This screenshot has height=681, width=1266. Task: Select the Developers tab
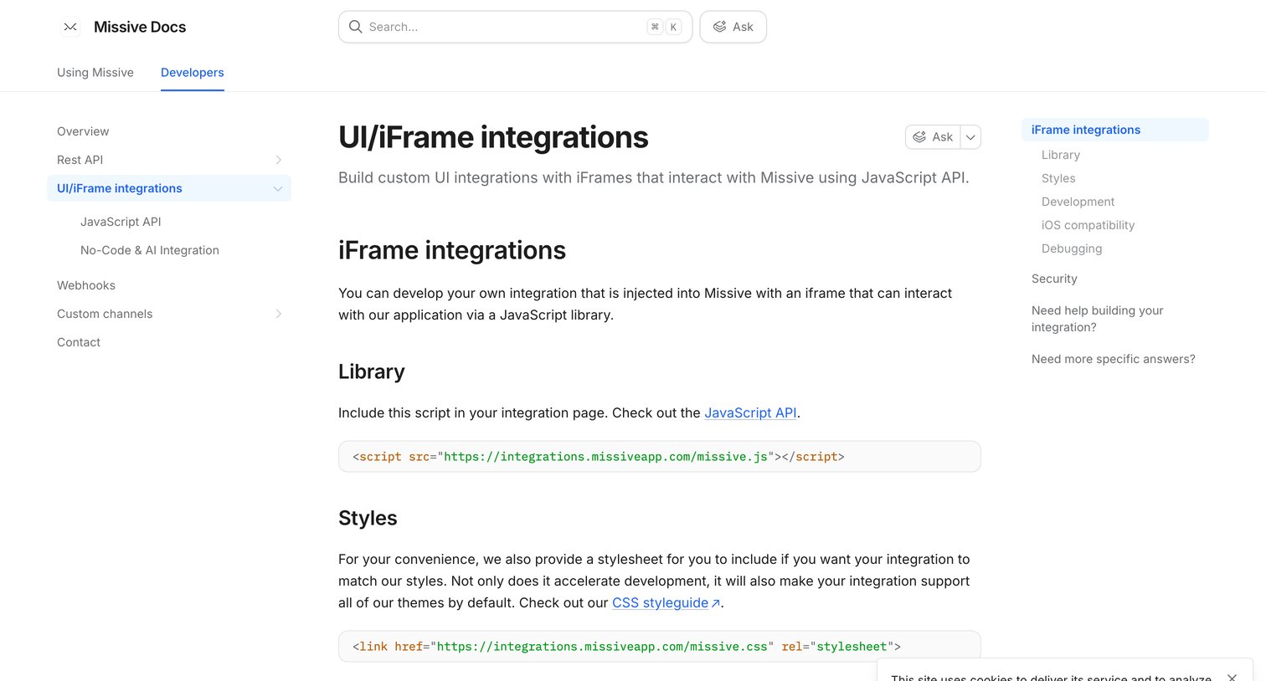pos(193,72)
